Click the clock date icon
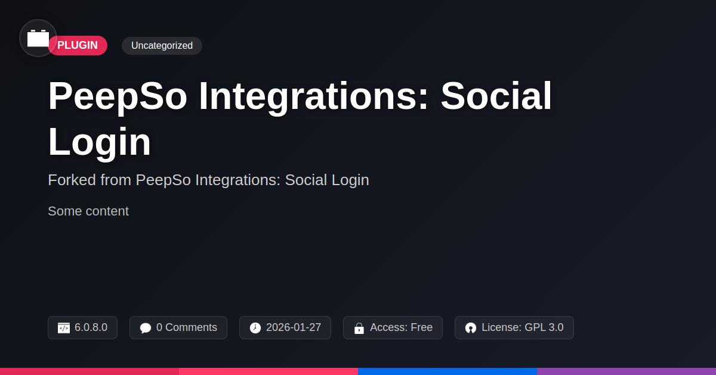This screenshot has width=716, height=375. pyautogui.click(x=255, y=328)
